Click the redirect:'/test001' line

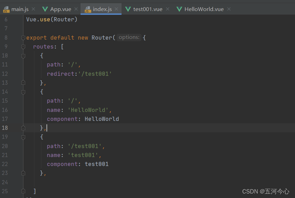79,74
